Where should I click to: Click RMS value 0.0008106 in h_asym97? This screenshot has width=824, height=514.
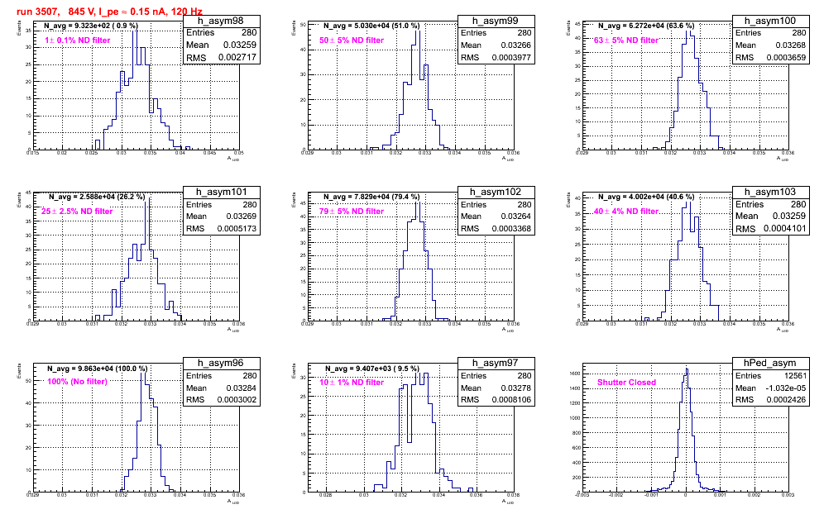(511, 400)
